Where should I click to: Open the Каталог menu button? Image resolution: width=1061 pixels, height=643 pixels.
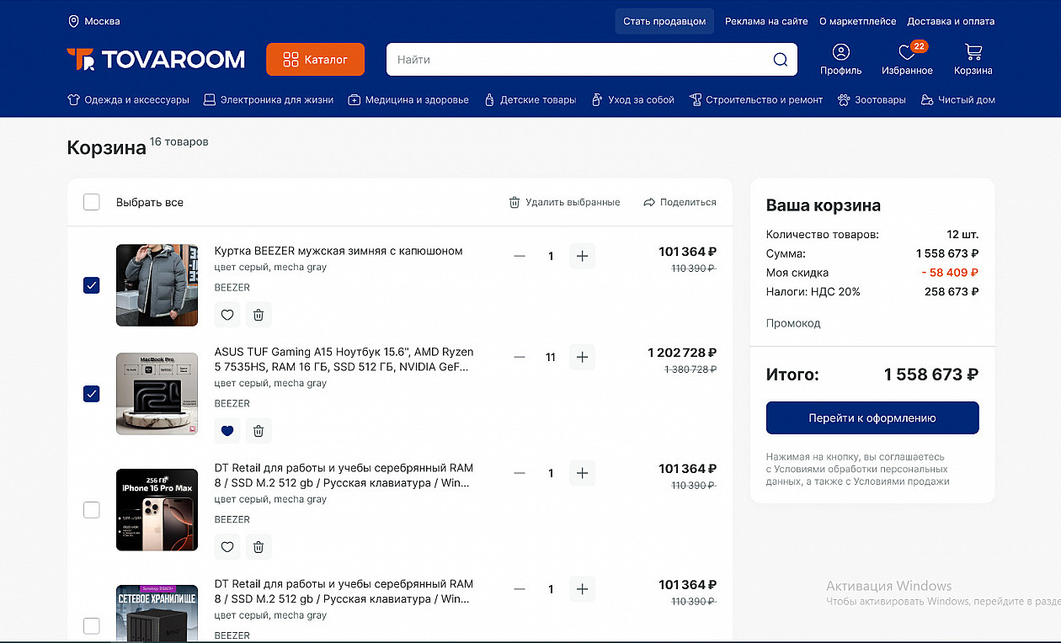click(315, 59)
